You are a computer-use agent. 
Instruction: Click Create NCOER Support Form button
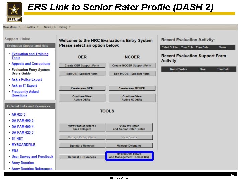tap(132, 66)
